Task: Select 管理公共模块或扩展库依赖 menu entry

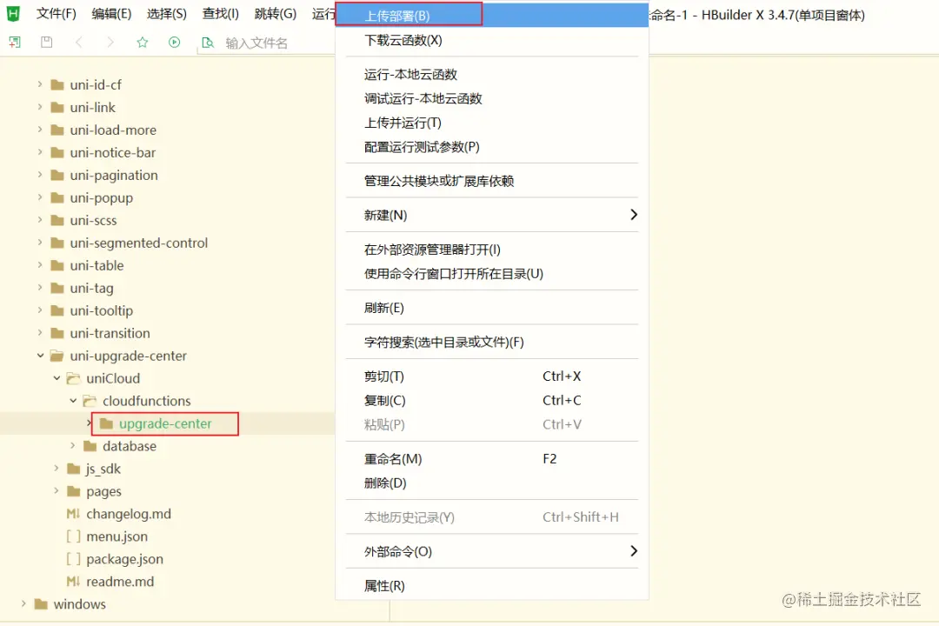Action: click(492, 181)
